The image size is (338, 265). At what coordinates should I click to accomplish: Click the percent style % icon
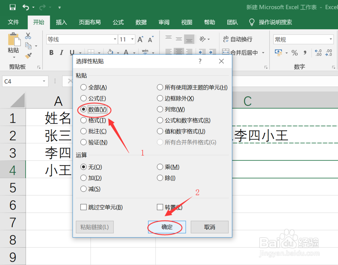coord(294,53)
